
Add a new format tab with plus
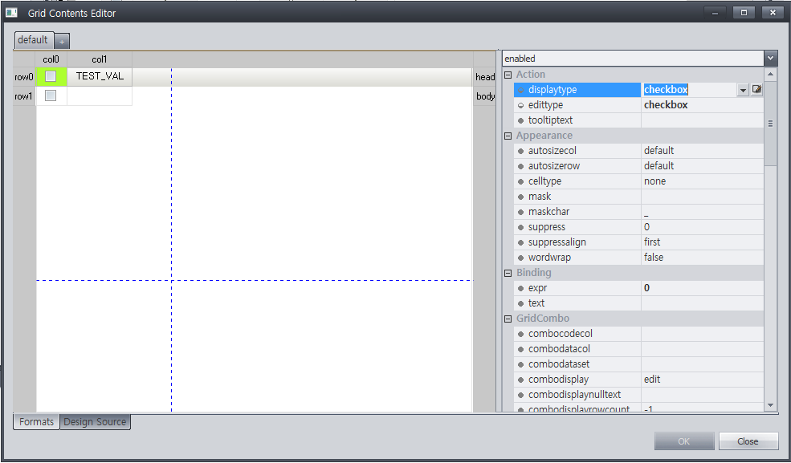[x=62, y=41]
